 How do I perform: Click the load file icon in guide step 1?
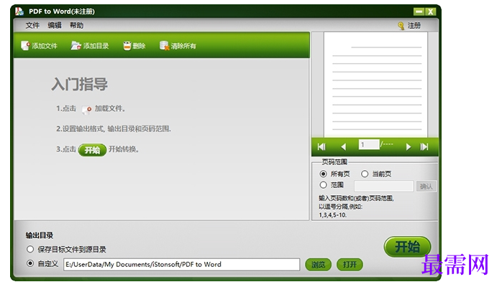86,110
